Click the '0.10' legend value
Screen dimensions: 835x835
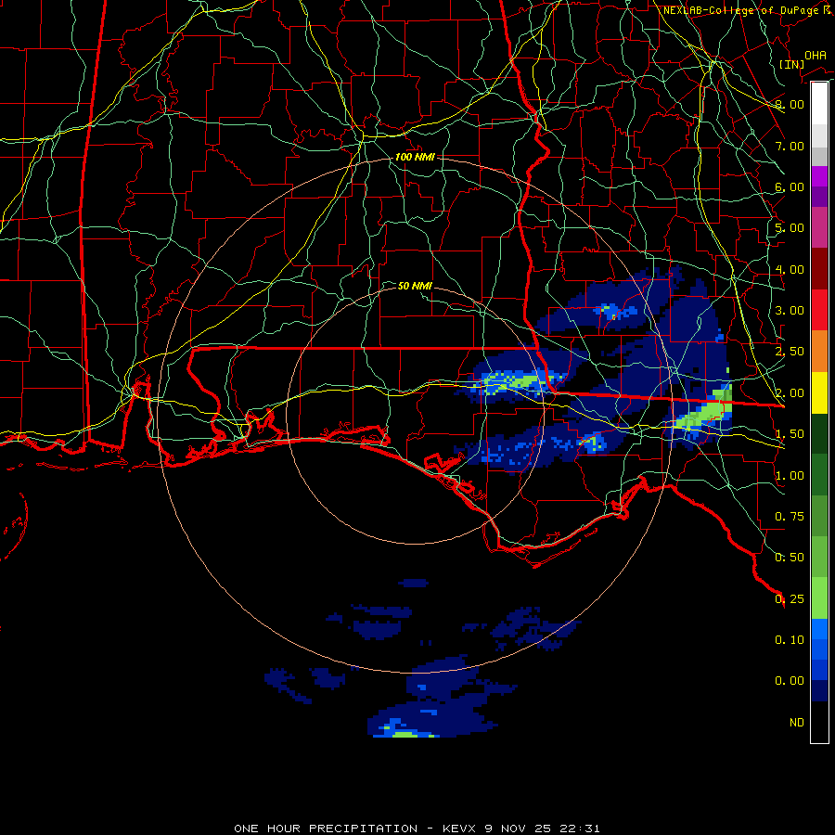(790, 640)
